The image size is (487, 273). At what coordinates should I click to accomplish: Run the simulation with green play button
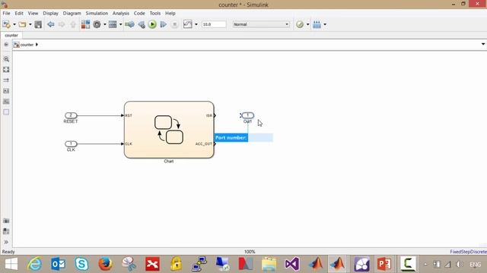pyautogui.click(x=152, y=24)
